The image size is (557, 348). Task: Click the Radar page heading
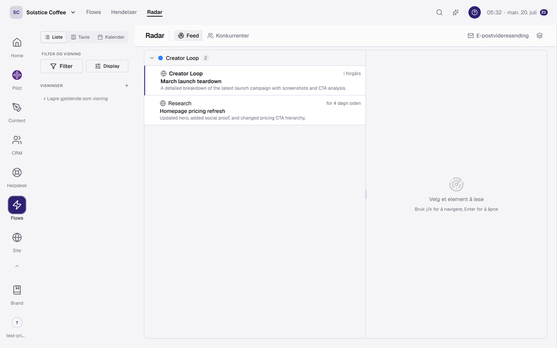point(155,36)
